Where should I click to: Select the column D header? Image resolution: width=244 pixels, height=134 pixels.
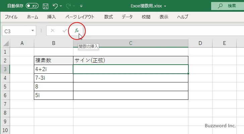pos(200,43)
